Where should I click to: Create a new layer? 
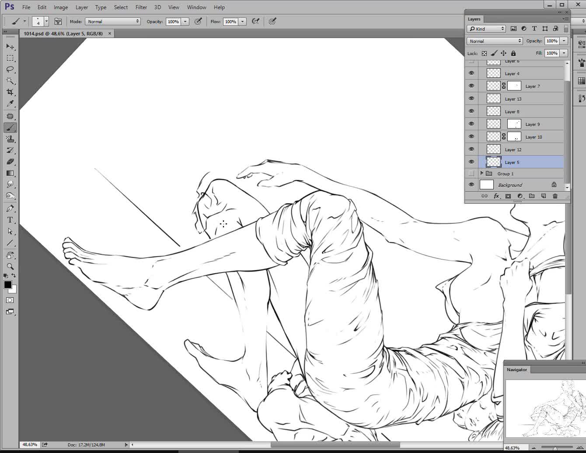click(544, 196)
